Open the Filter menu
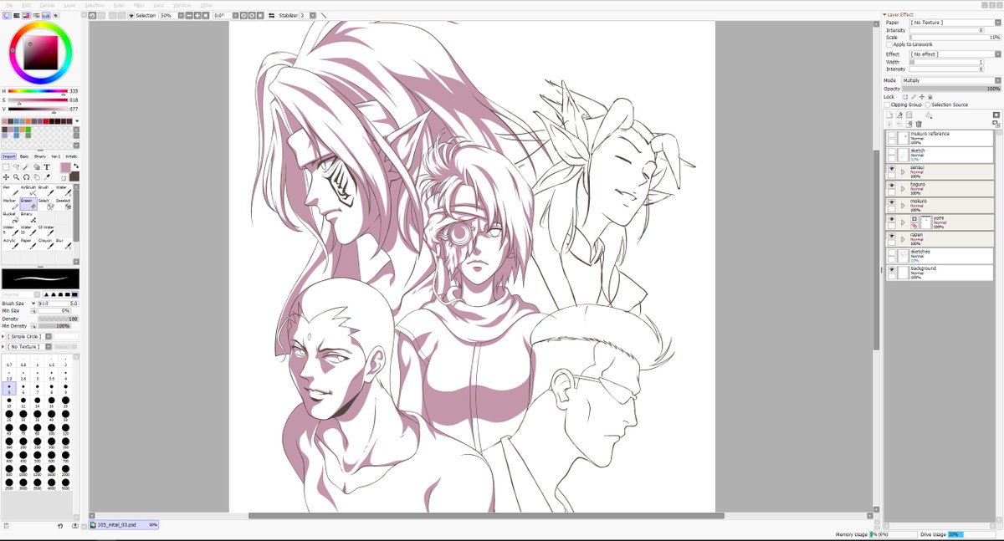This screenshot has height=541, width=1004. (139, 5)
